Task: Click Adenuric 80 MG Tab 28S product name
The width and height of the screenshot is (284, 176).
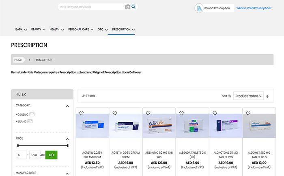Action: point(159,155)
